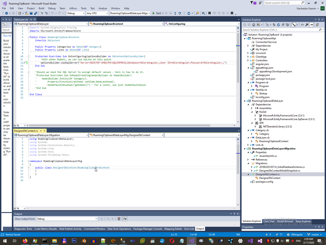Click the Properties wrench icon
Viewport: 326px width, 245px height.
pos(307,24)
